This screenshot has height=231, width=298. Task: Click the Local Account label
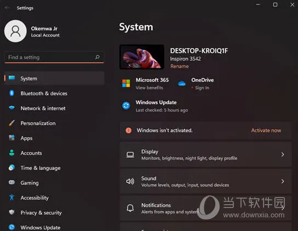coord(45,35)
